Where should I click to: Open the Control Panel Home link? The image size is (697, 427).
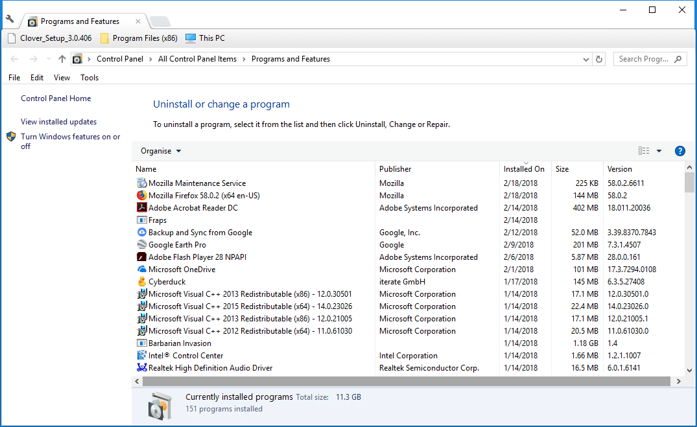56,98
